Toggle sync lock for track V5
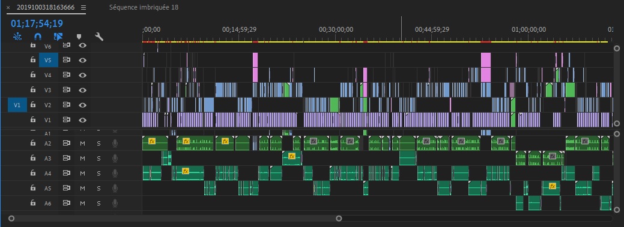Image resolution: width=624 pixels, height=227 pixels. click(x=67, y=60)
